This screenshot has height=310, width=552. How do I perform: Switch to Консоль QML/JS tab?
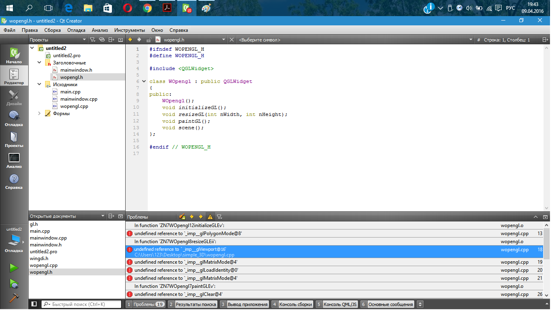(337, 304)
